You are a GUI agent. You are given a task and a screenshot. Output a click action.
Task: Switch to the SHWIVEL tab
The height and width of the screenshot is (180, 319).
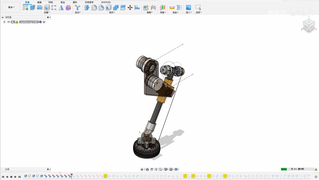[106, 2]
